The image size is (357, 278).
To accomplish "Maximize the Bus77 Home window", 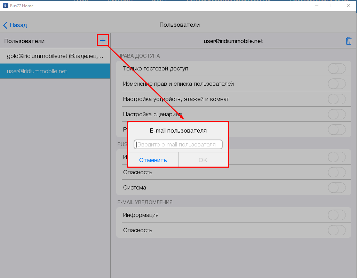I will pyautogui.click(x=332, y=6).
